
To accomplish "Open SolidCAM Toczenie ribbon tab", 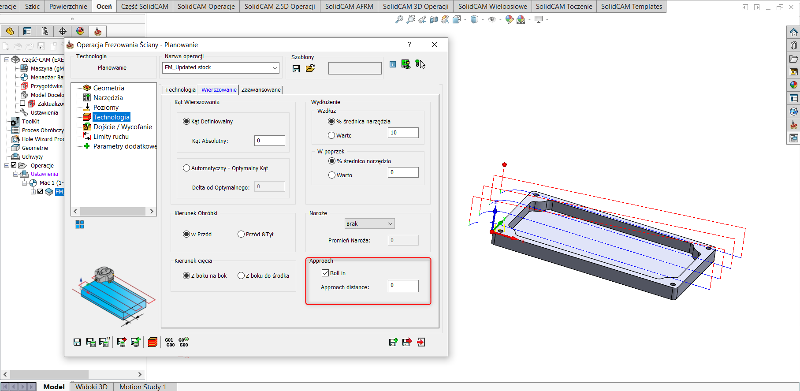I will pyautogui.click(x=564, y=6).
